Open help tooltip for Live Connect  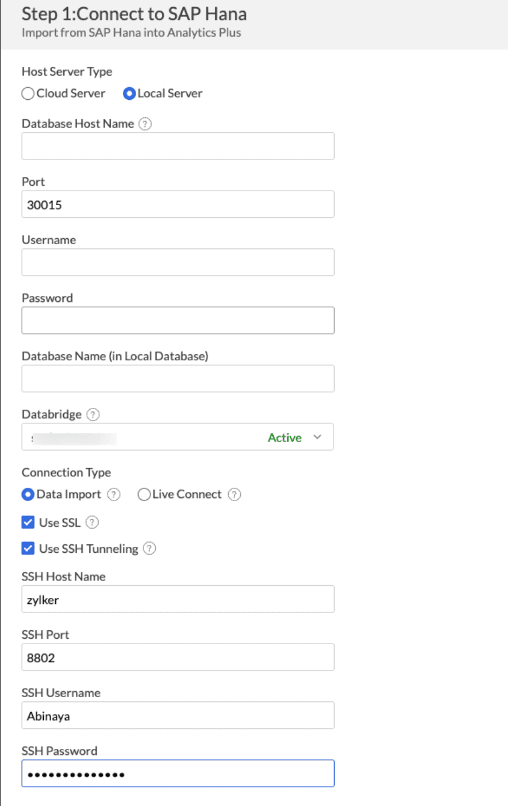click(x=235, y=494)
